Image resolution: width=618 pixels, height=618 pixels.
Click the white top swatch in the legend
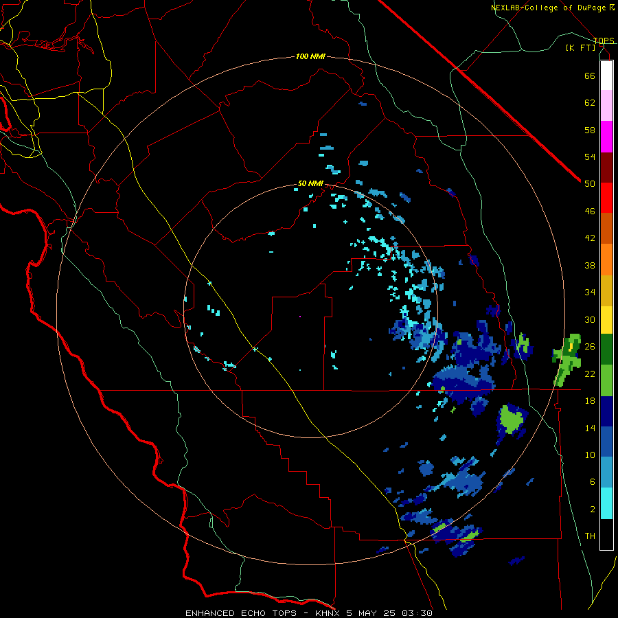[x=606, y=76]
